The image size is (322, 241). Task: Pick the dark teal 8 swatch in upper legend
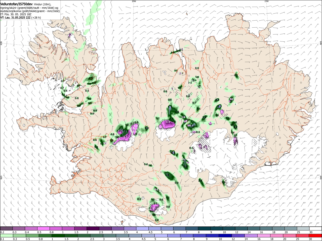click(204, 229)
